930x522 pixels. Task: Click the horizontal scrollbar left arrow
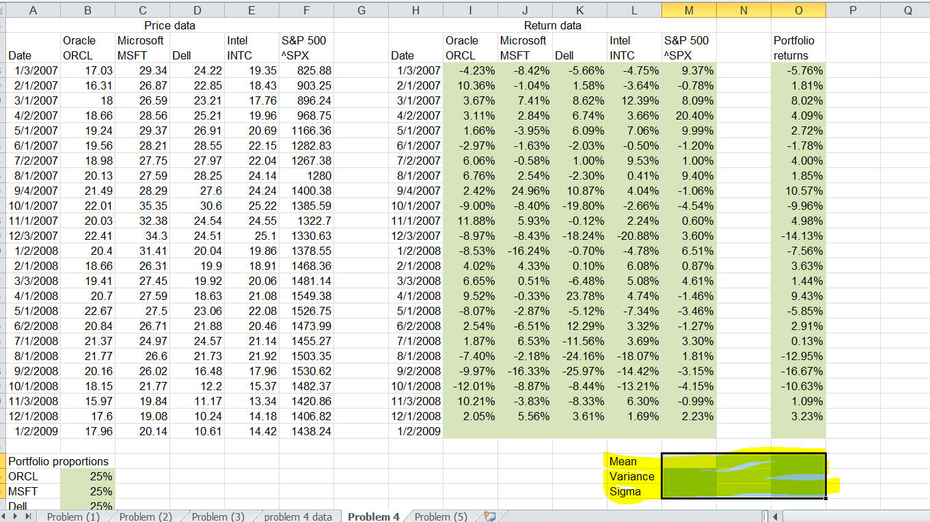pos(776,517)
